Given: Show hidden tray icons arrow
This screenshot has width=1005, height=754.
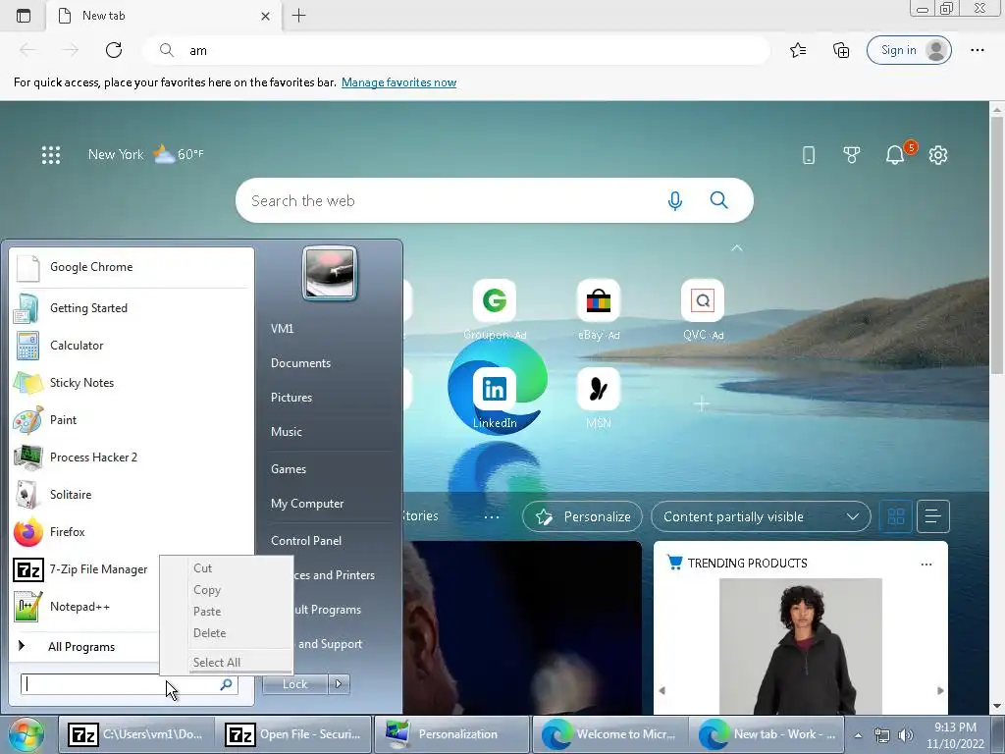Looking at the screenshot, I should click(x=858, y=735).
